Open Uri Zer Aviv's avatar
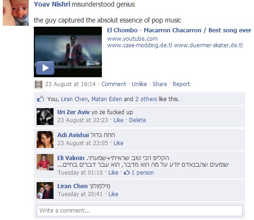Viewport: 254px width, 220px height. tap(45, 117)
